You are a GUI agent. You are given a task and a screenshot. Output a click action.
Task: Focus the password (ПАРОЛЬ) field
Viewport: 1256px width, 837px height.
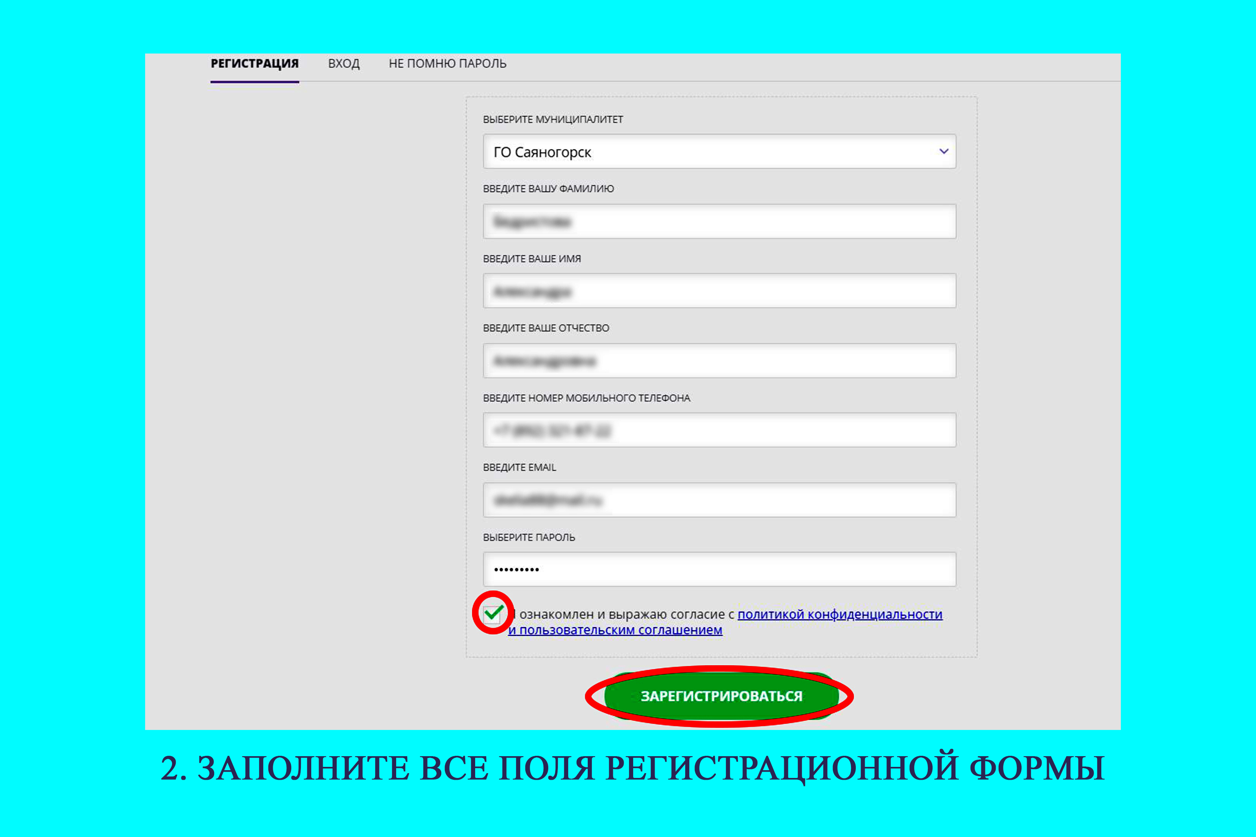click(x=719, y=569)
